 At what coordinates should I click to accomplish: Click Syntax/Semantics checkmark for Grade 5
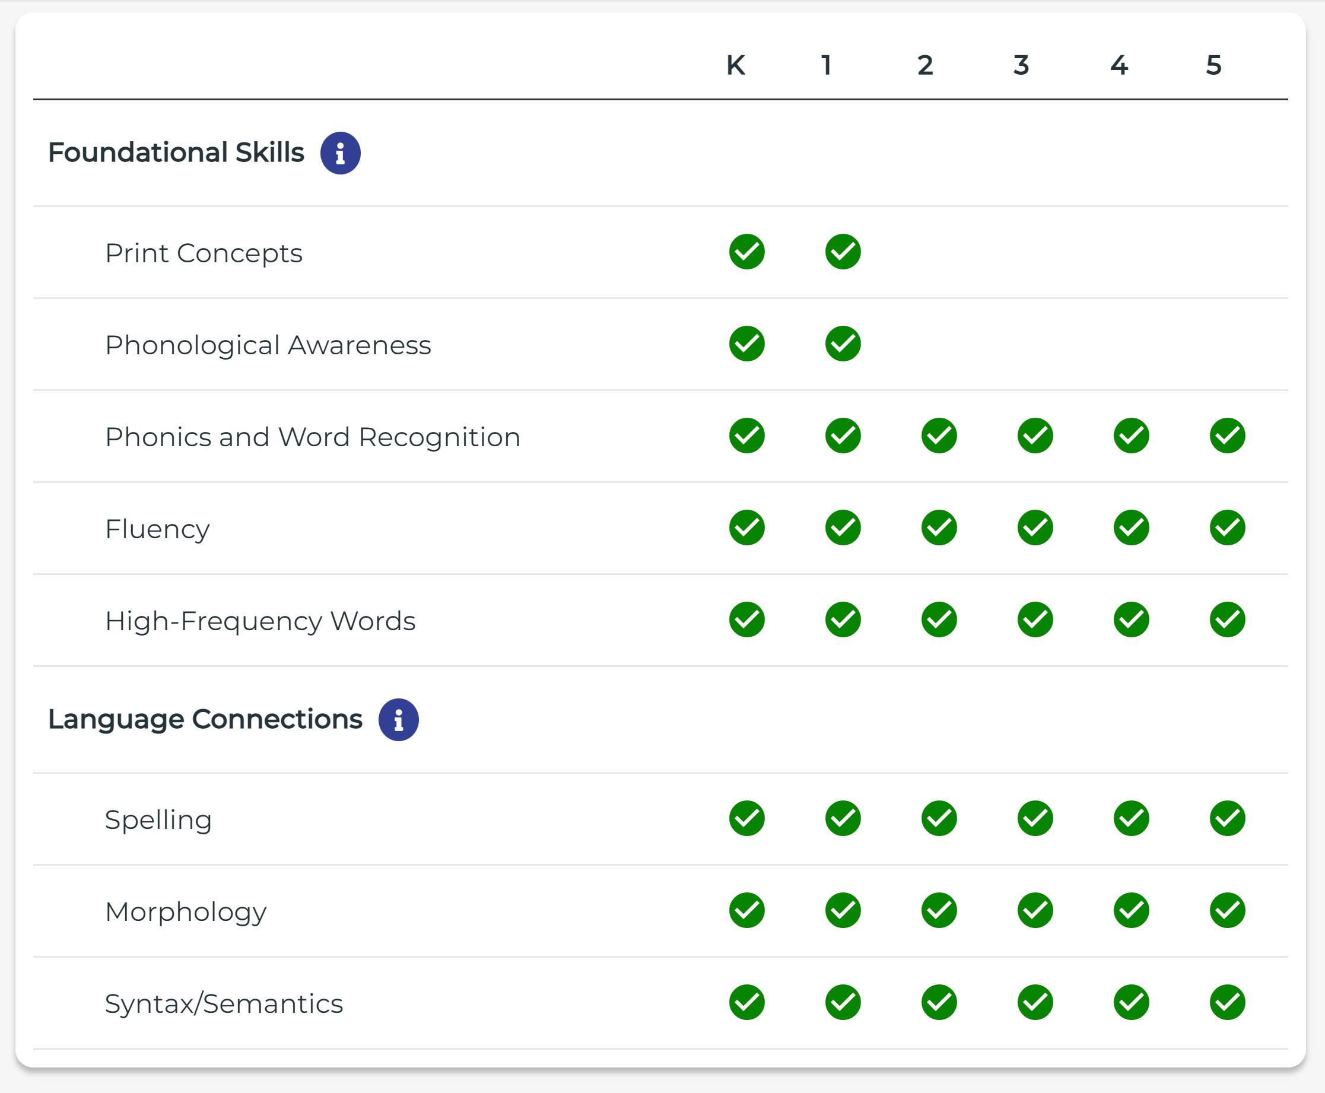(1227, 1002)
